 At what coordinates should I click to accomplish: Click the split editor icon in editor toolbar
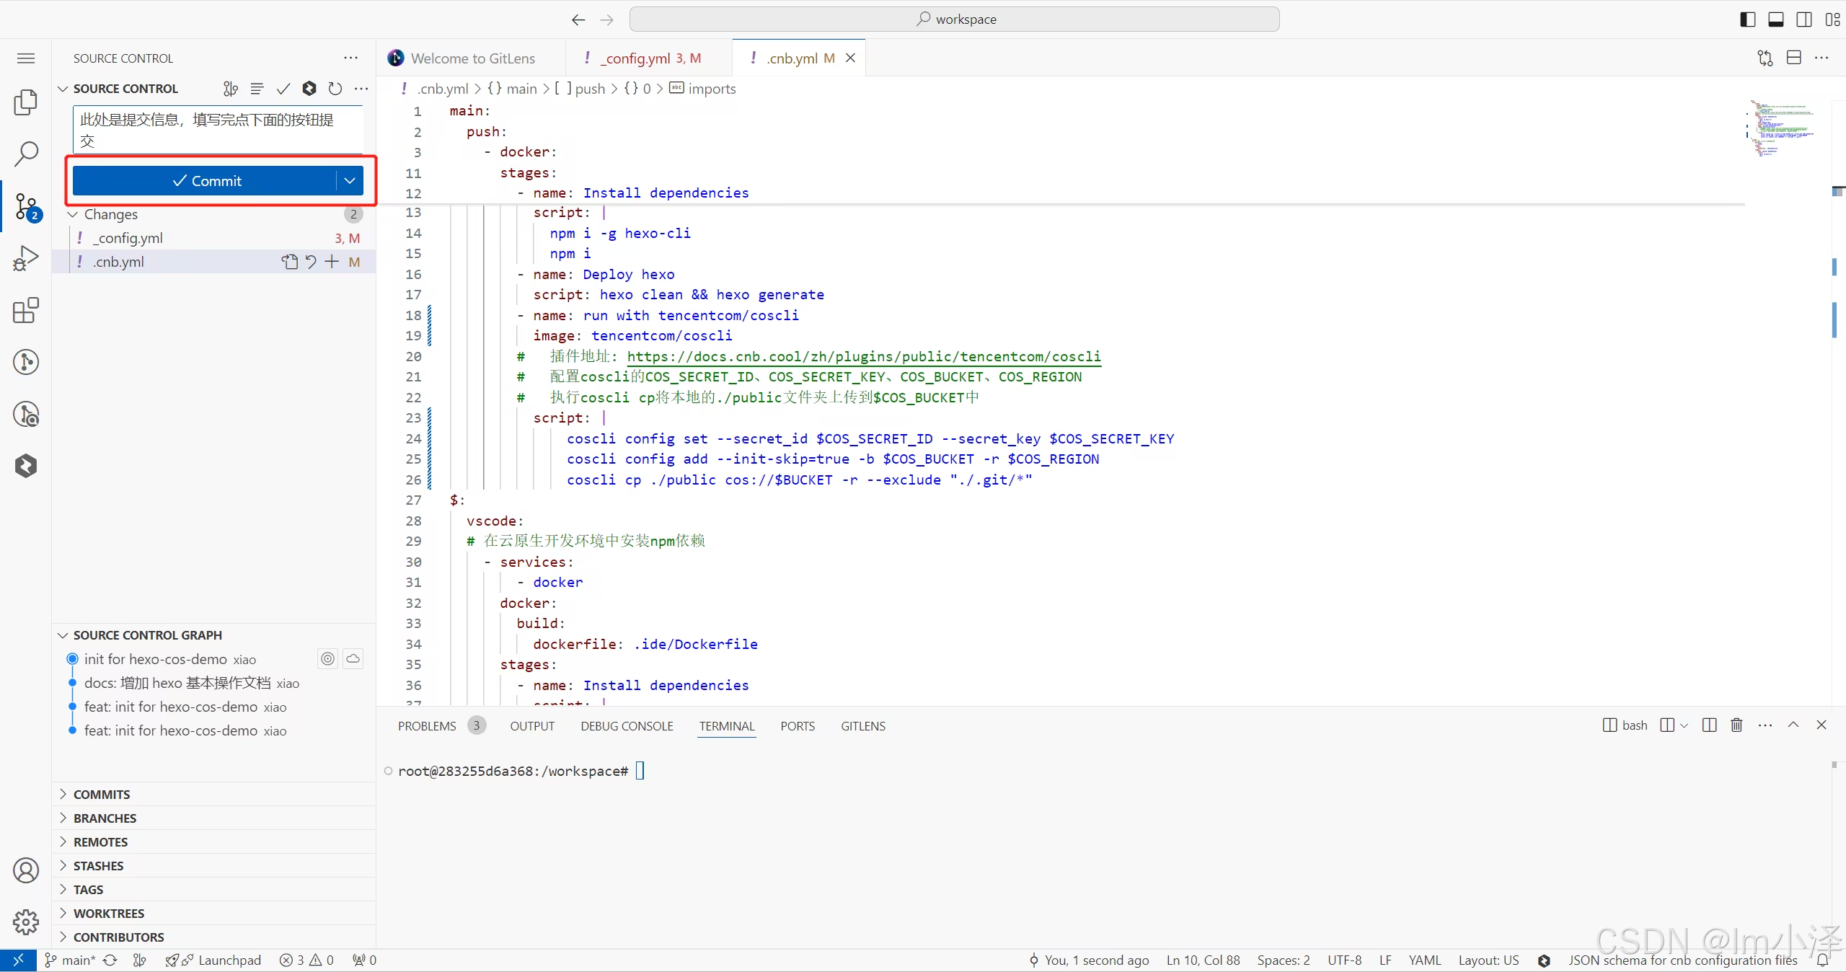click(1794, 58)
